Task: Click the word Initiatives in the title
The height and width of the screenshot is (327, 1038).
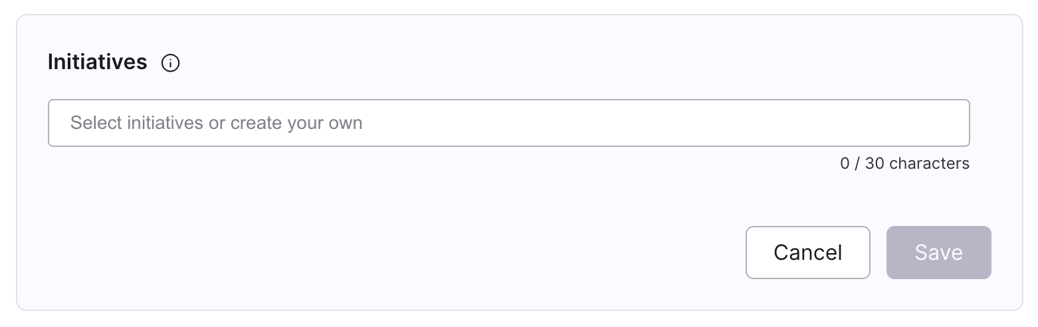Action: pos(98,62)
